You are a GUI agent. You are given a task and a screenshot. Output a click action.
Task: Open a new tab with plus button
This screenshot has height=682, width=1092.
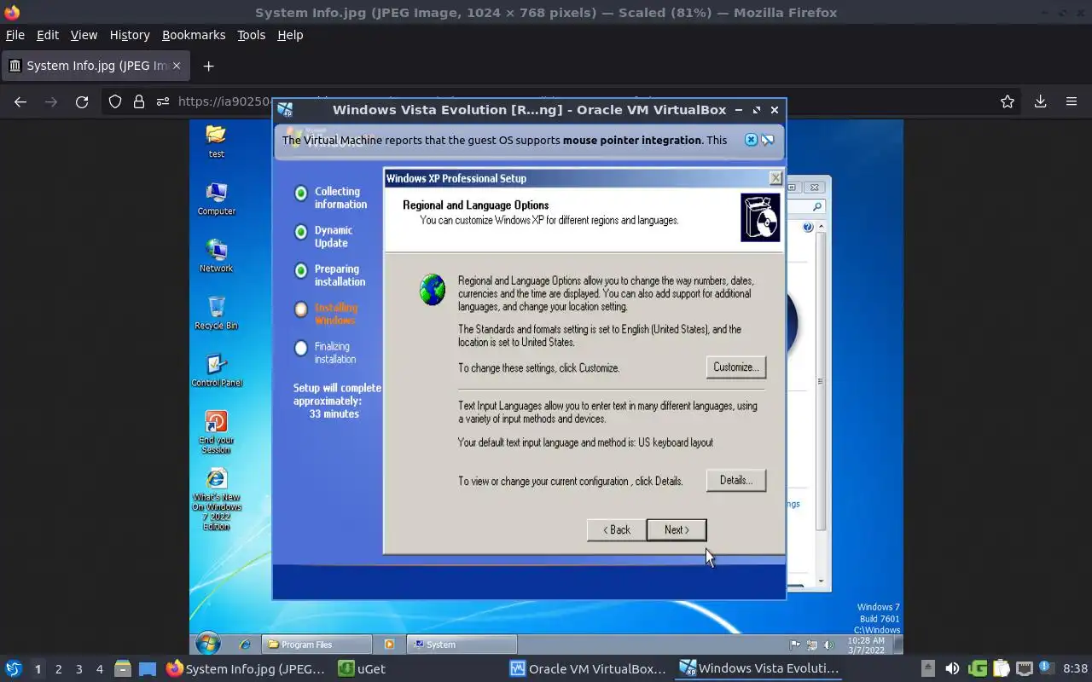click(208, 66)
